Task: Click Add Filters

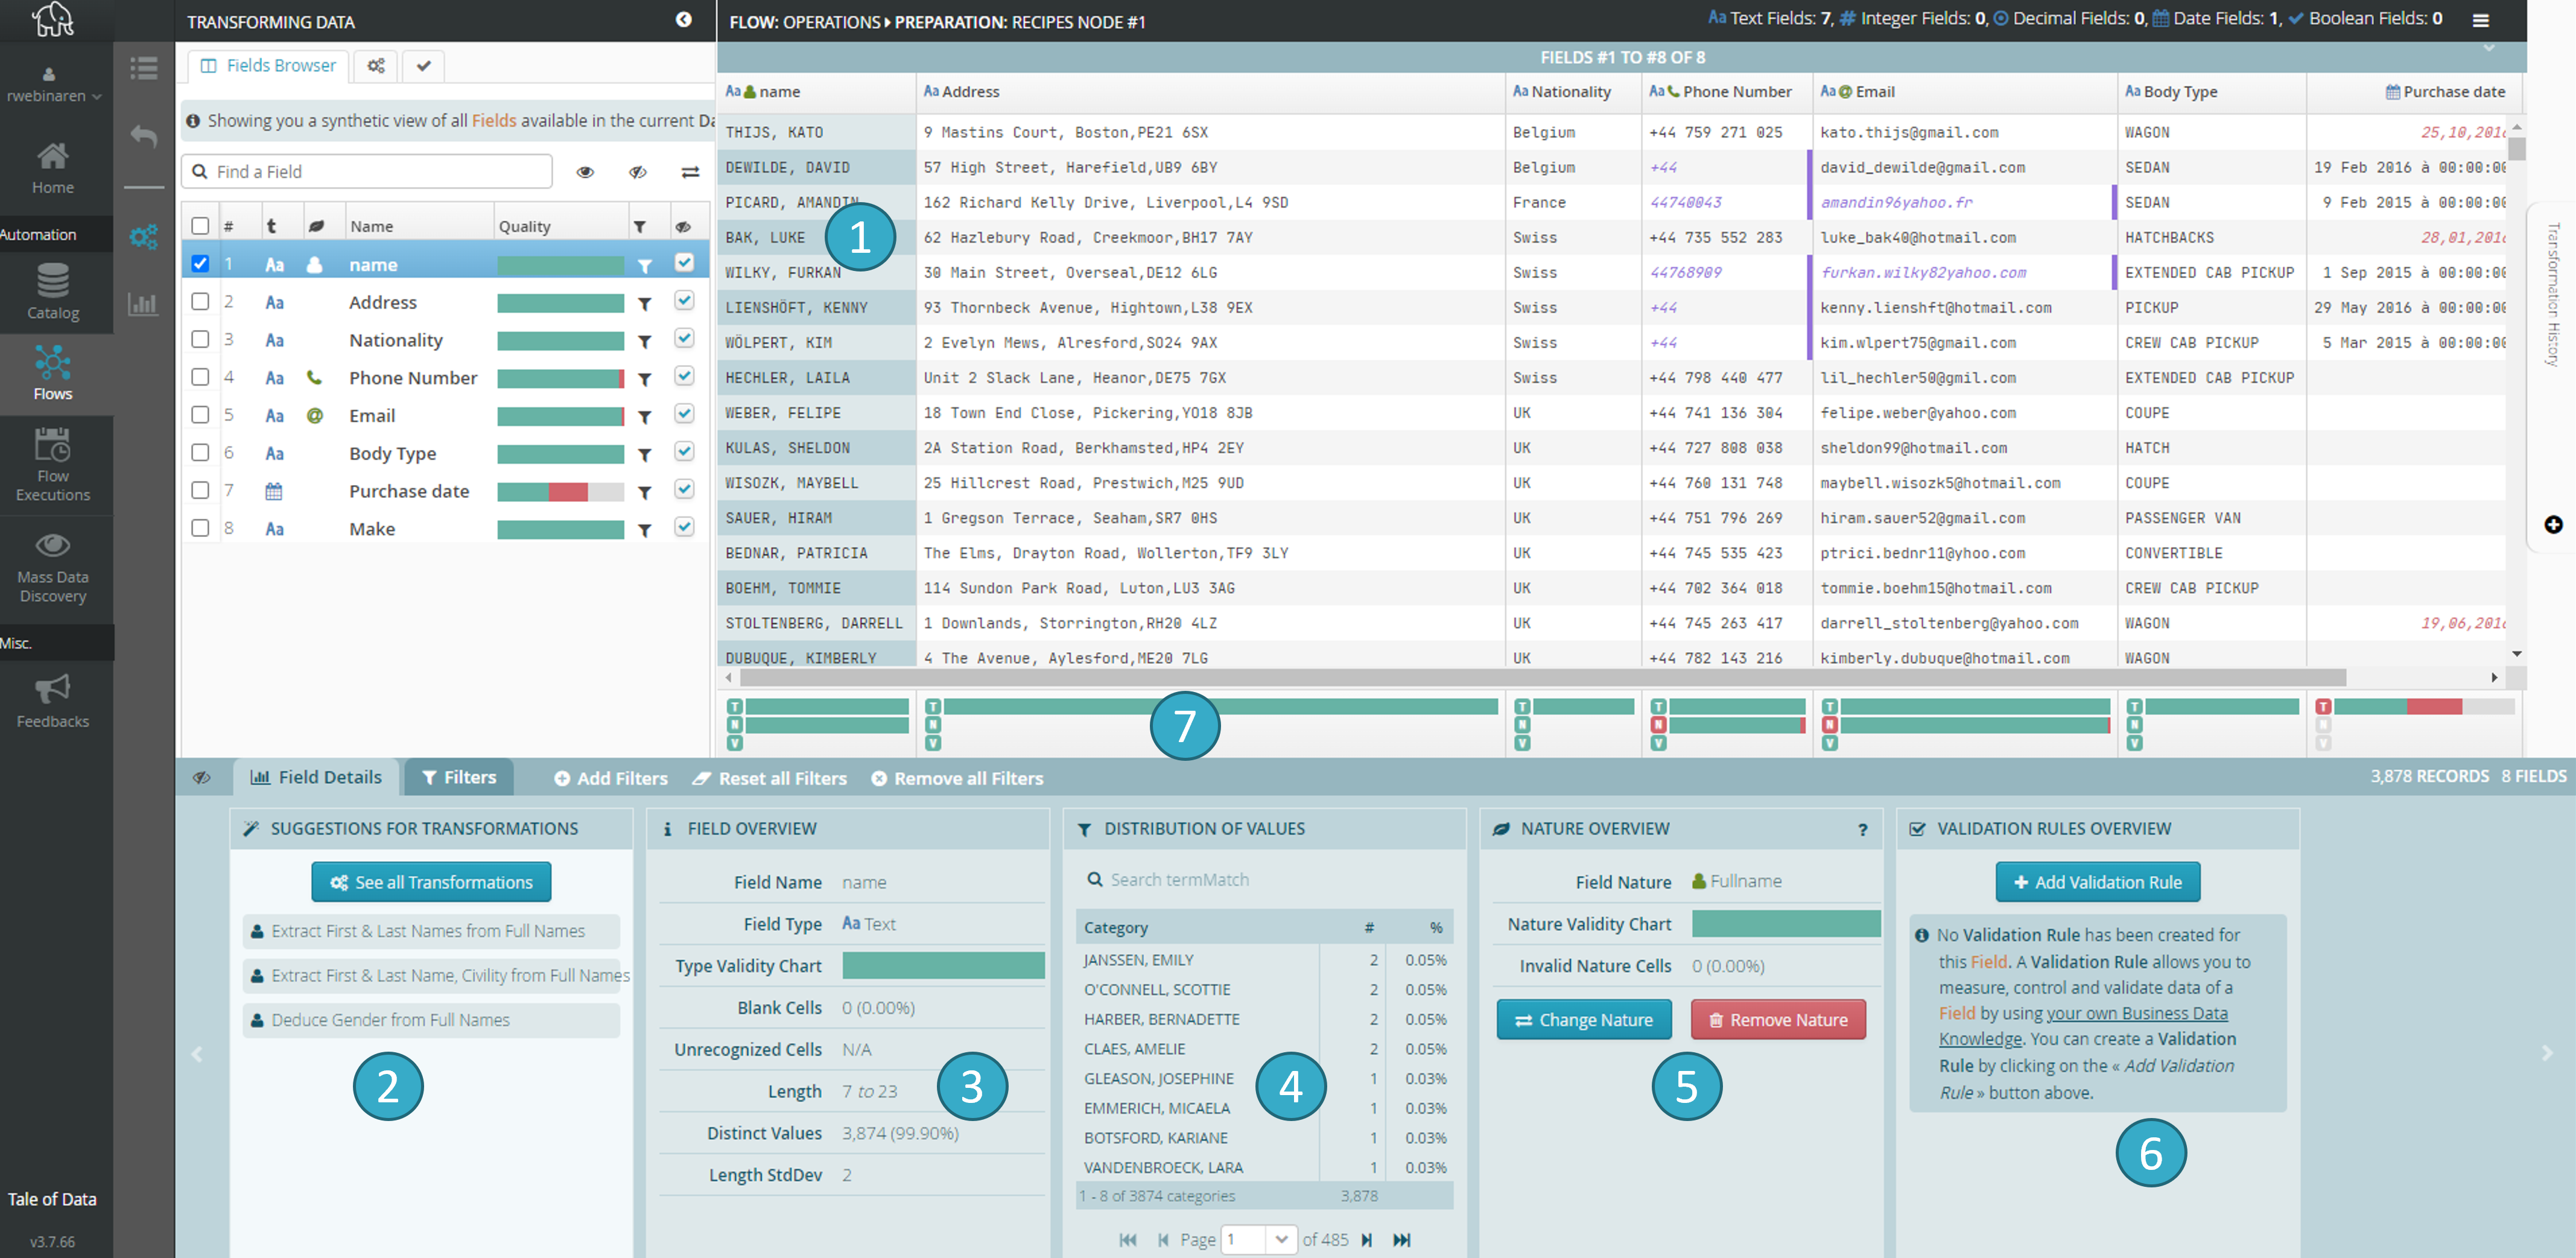Action: tap(611, 779)
